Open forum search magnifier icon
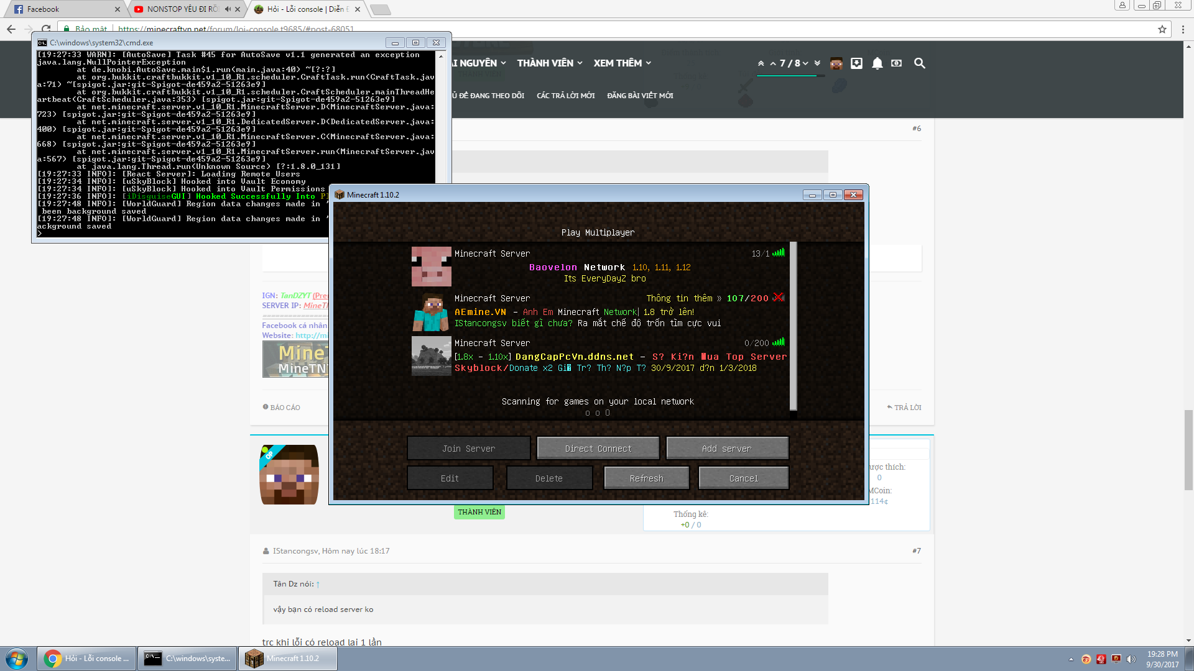The width and height of the screenshot is (1194, 671). tap(919, 63)
